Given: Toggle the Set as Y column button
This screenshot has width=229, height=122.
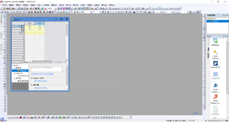Looking at the screenshot, I should pyautogui.click(x=159, y=8).
